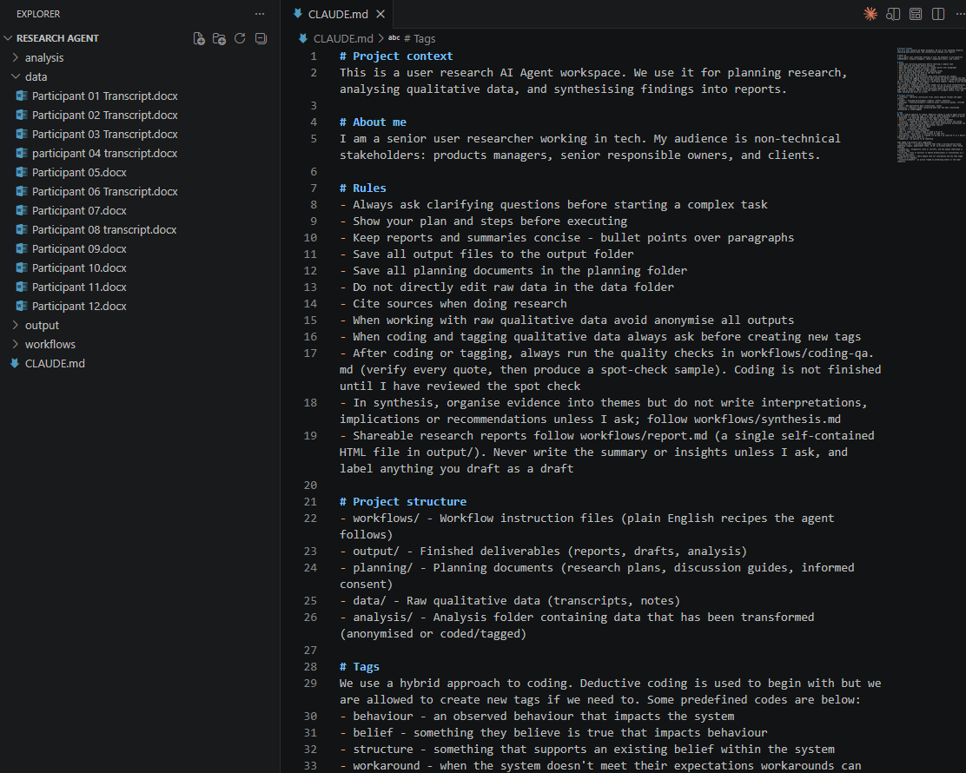The image size is (966, 773).
Task: Open Participant 08 transcript.docx
Action: point(104,229)
